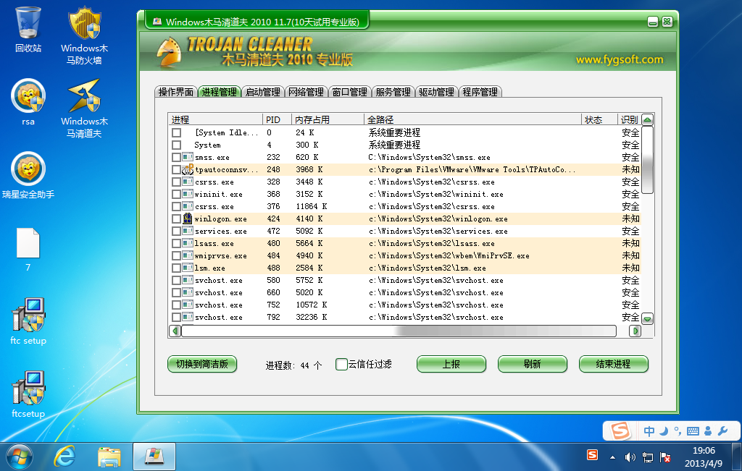Click the 上报 button
The height and width of the screenshot is (471, 742).
[x=451, y=364]
